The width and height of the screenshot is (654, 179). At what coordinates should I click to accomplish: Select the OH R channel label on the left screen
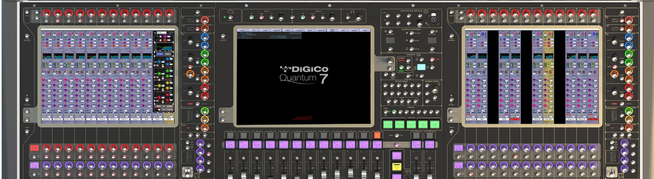coord(169,119)
